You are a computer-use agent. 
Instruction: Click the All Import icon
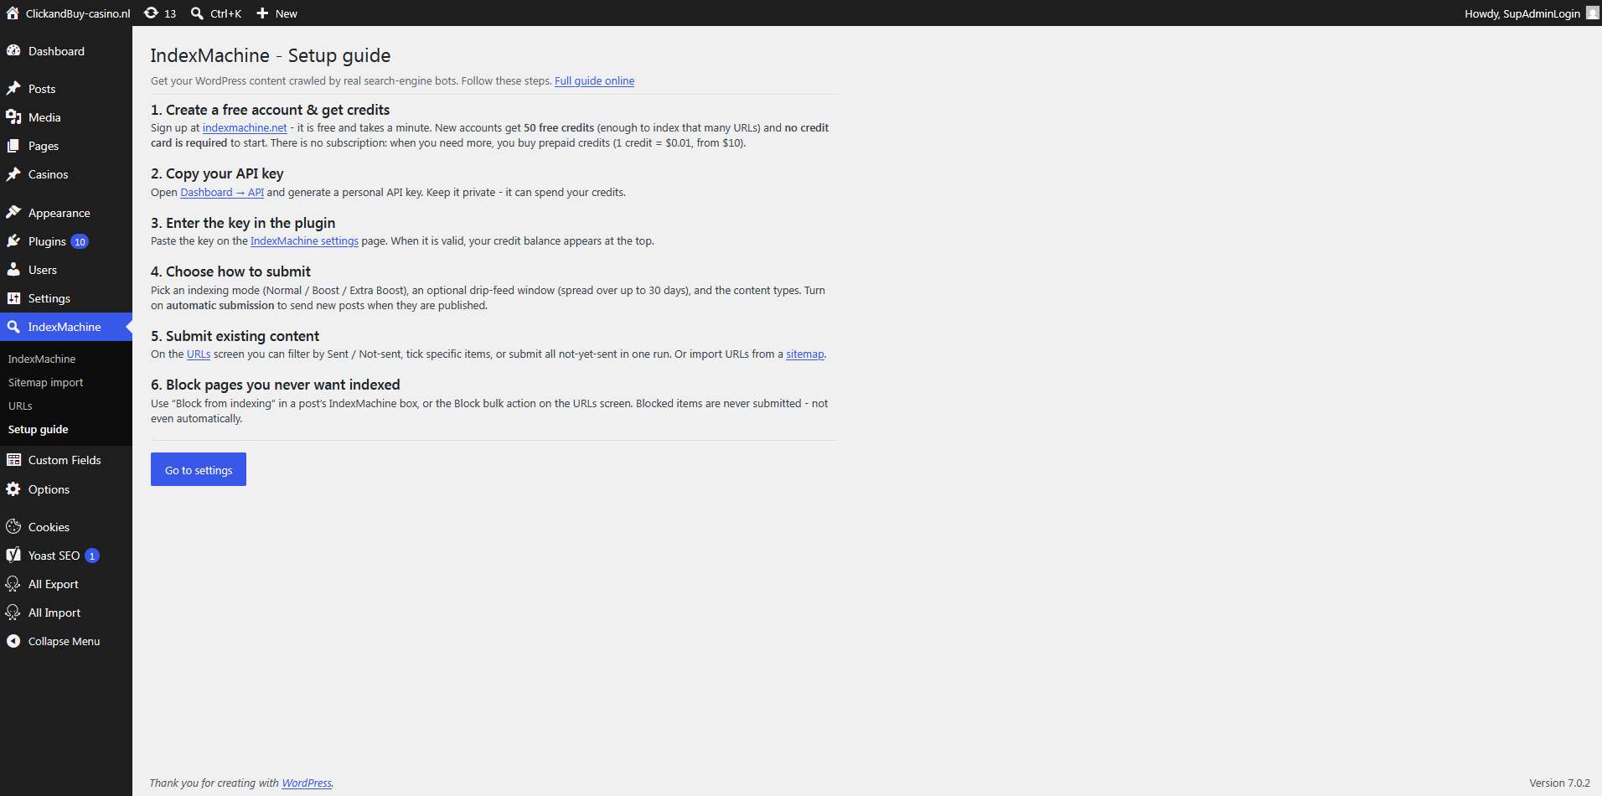pos(13,612)
